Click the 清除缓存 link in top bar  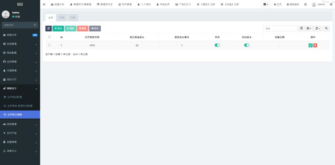tap(293, 4)
